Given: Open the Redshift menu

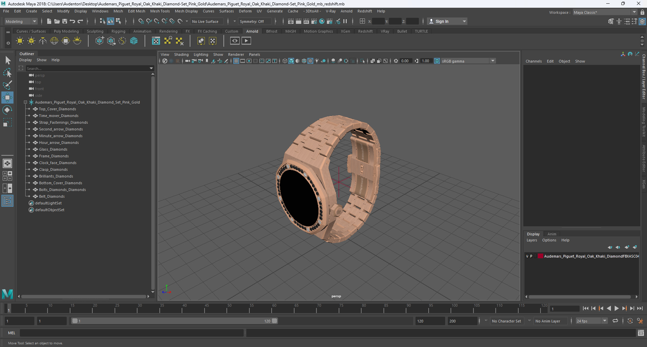Looking at the screenshot, I should (x=365, y=11).
